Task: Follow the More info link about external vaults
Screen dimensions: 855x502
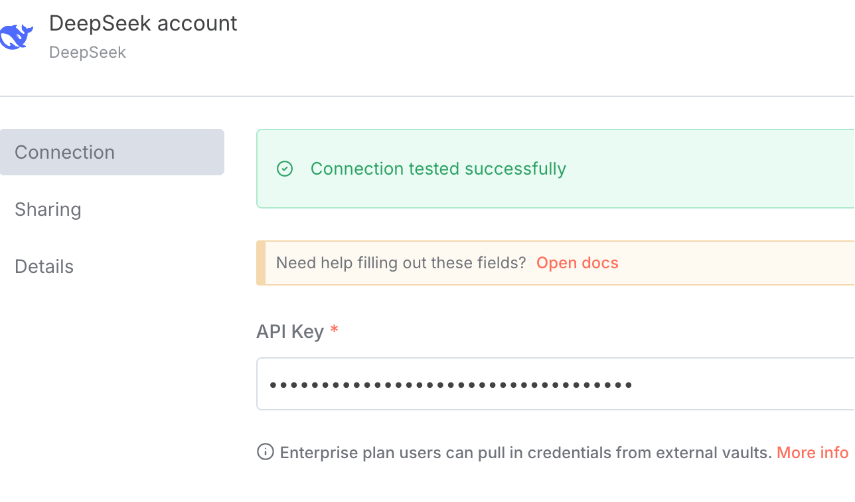Action: click(813, 453)
